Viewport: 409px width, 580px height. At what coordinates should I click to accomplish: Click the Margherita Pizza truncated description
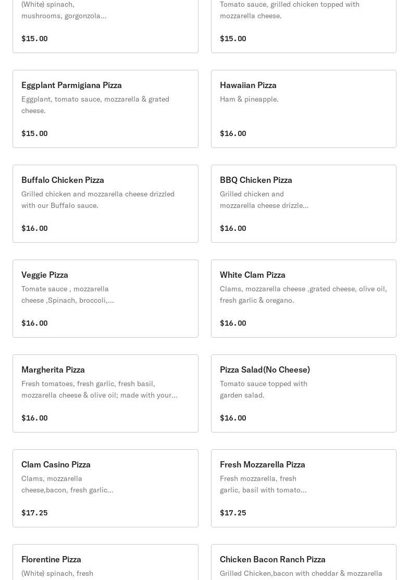coord(99,389)
